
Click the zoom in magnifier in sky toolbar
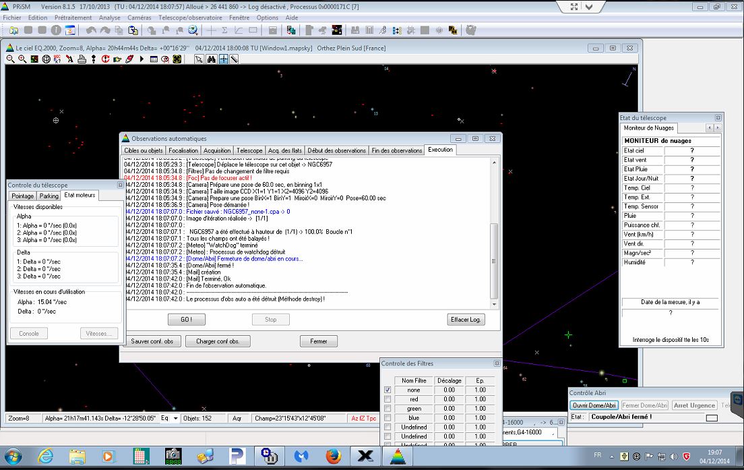point(22,59)
